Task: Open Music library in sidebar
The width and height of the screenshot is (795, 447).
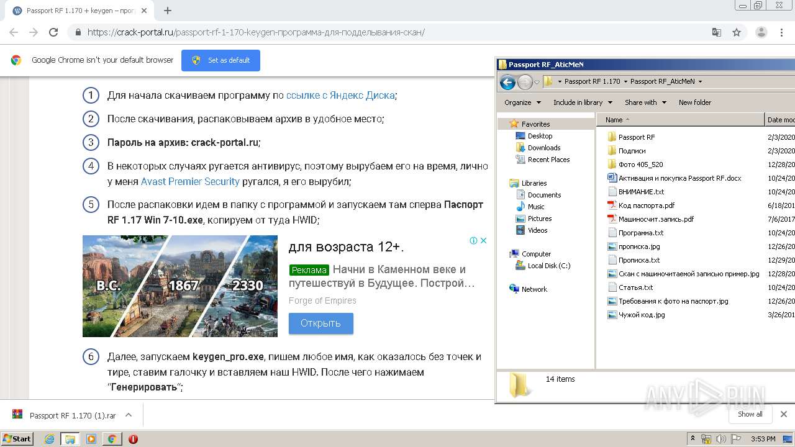Action: pos(530,207)
